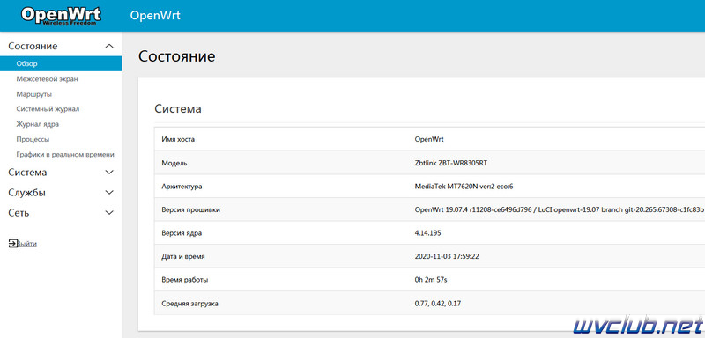The width and height of the screenshot is (705, 338).
Task: Open the Журнал ядра page
Action: (37, 124)
